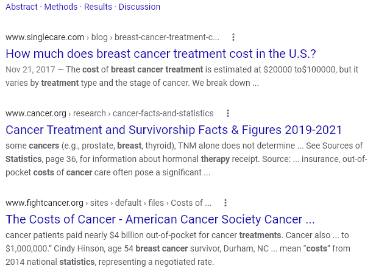Open 'The Costs of Cancer' result title
This screenshot has height=274, width=376.
pos(160,219)
